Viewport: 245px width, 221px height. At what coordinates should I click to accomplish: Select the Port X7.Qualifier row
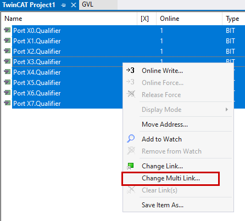pos(68,104)
